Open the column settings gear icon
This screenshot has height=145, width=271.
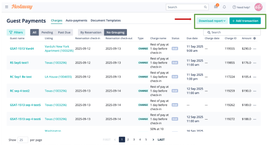255,38
